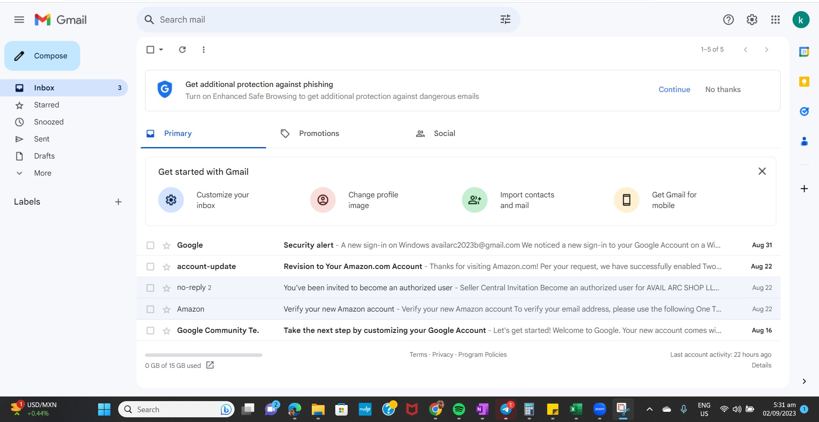Close the Get started with Gmail card
819x422 pixels.
coord(762,171)
